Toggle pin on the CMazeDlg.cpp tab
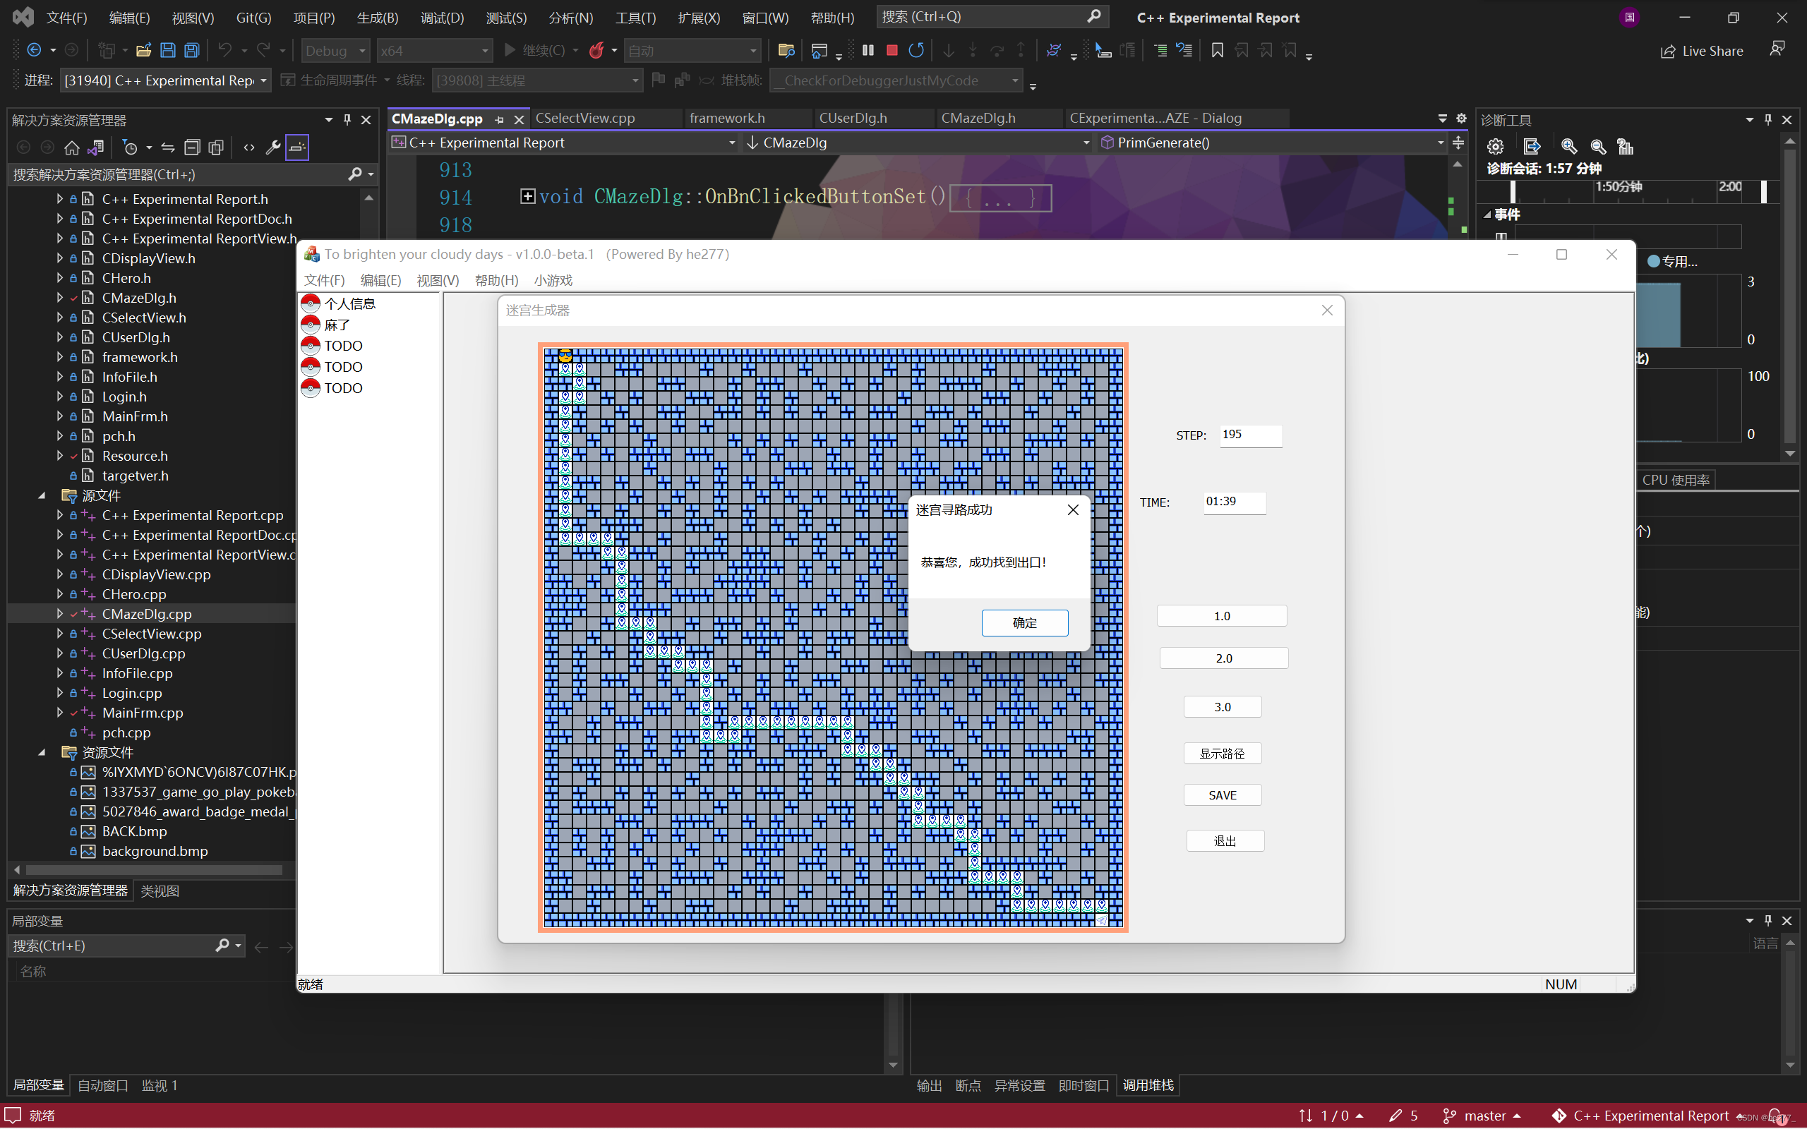 (500, 119)
